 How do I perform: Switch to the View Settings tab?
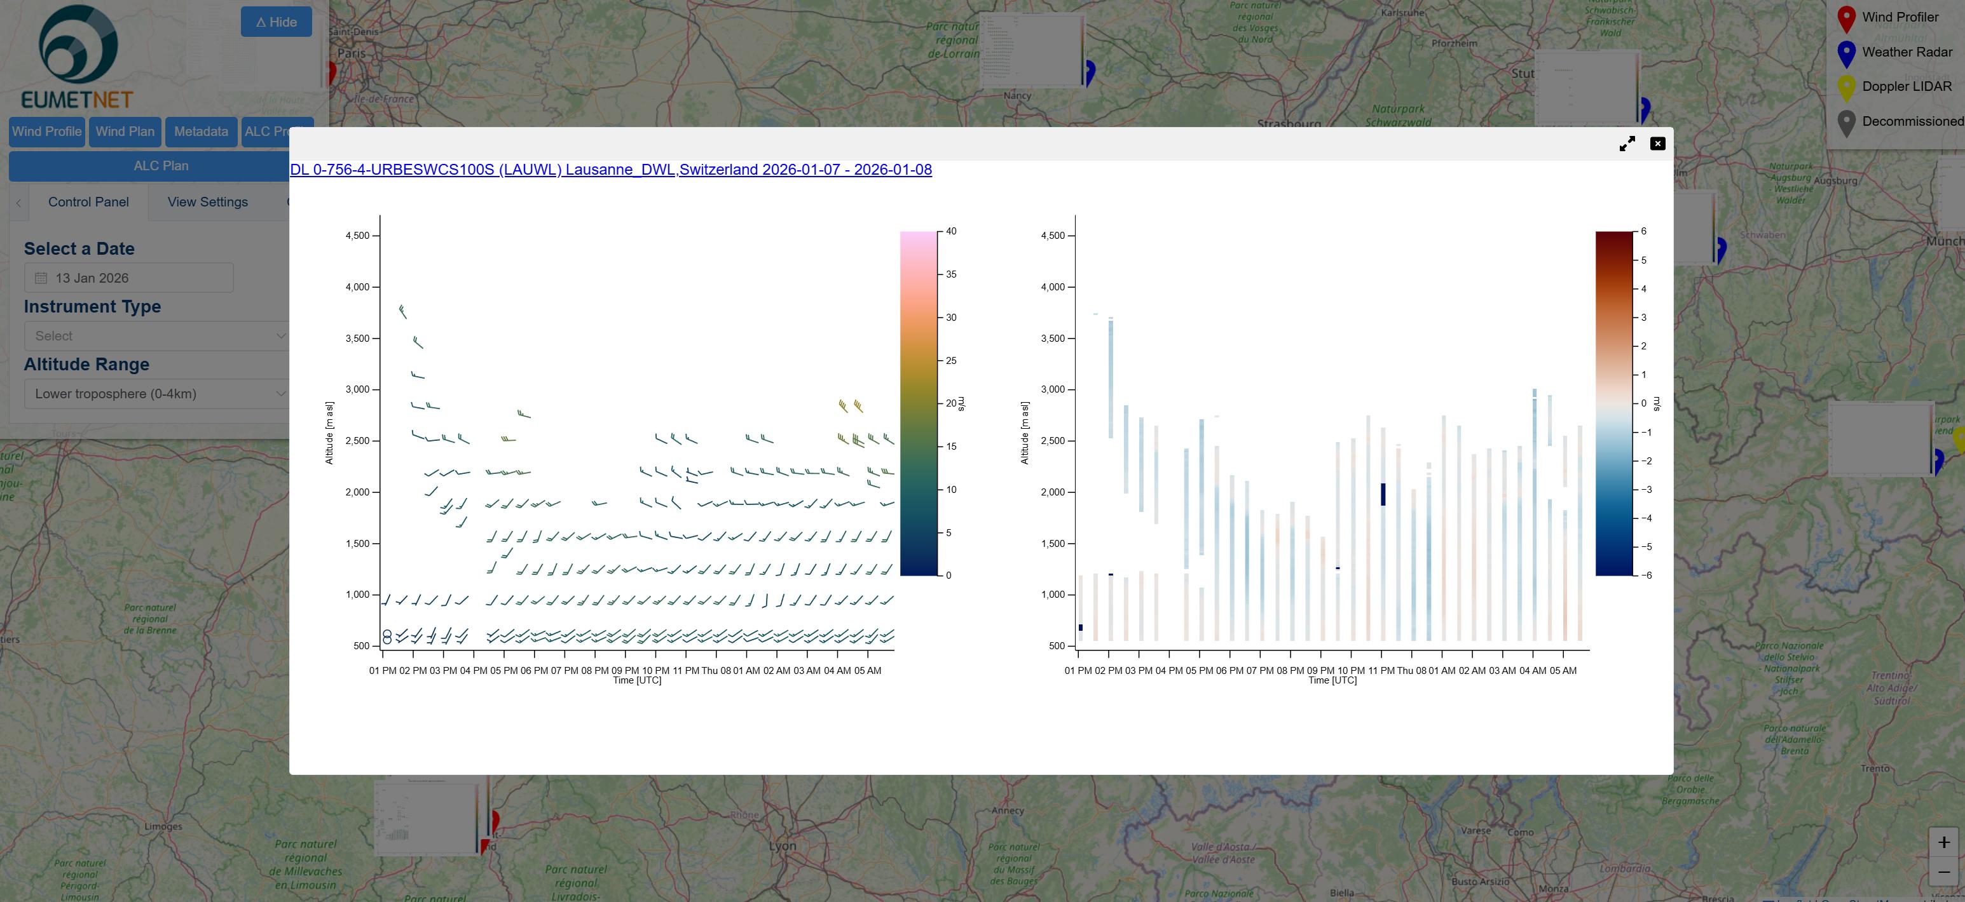[x=207, y=202]
